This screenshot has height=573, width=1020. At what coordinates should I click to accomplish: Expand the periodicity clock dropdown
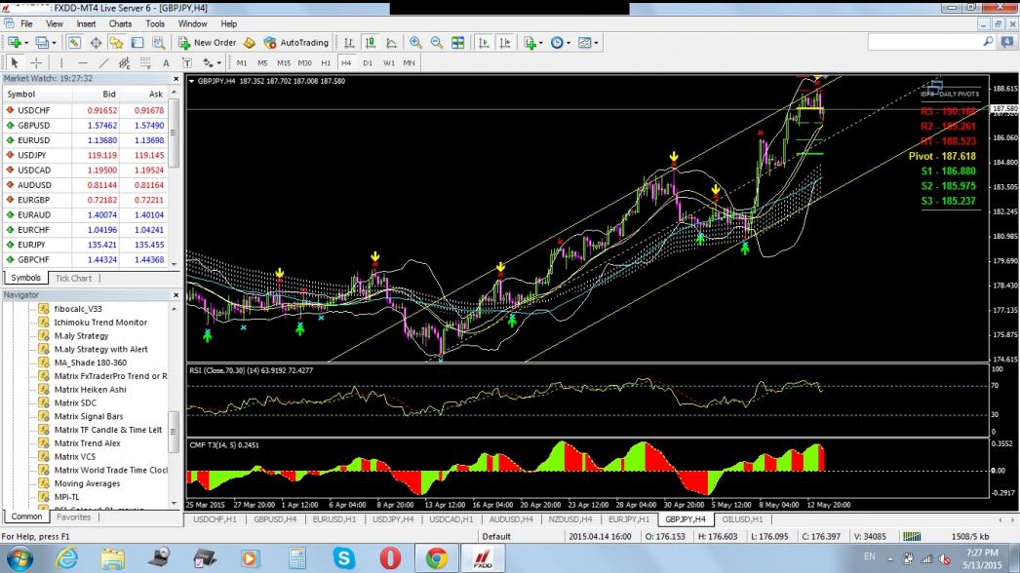(569, 43)
